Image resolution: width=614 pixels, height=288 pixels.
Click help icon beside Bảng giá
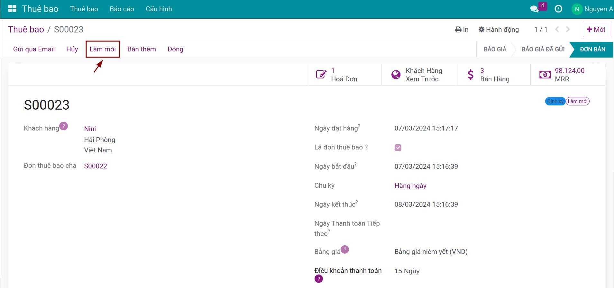(345, 249)
